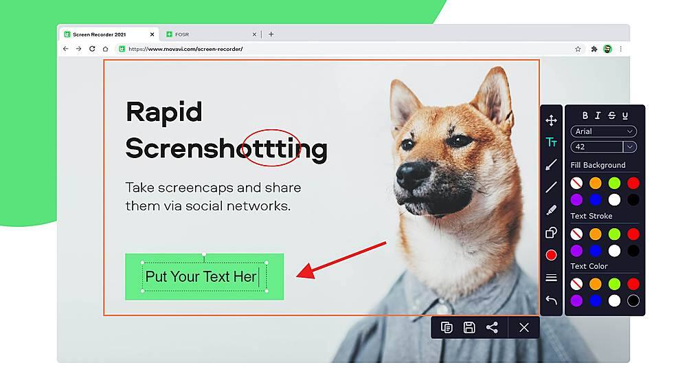The height and width of the screenshot is (387, 687).
Task: Open the browser profile avatar
Action: [x=607, y=49]
